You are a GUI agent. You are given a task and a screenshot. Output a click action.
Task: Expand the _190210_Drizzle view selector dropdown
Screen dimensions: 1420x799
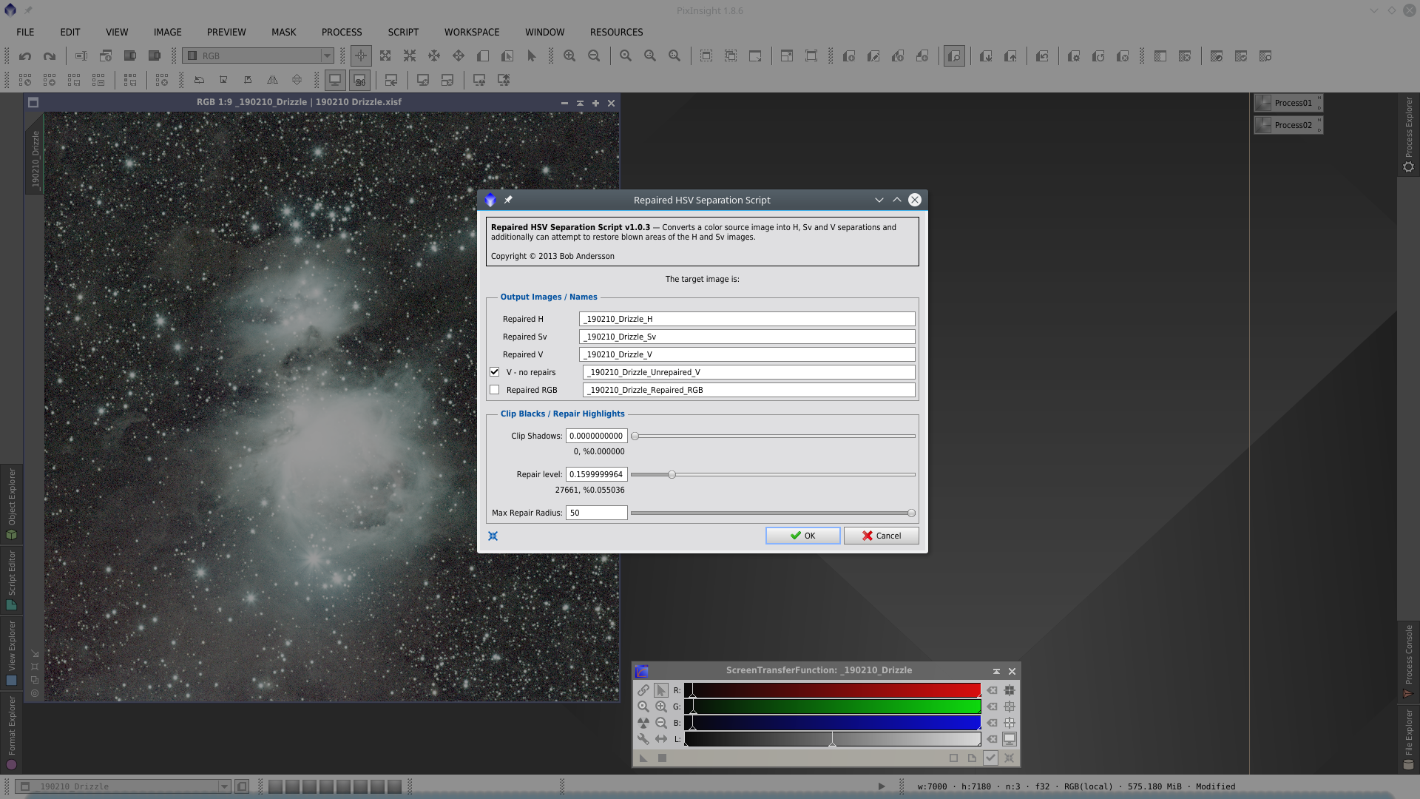pos(224,786)
